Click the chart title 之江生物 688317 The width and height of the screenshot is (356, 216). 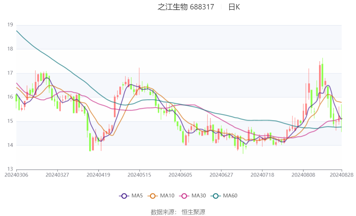186,7
